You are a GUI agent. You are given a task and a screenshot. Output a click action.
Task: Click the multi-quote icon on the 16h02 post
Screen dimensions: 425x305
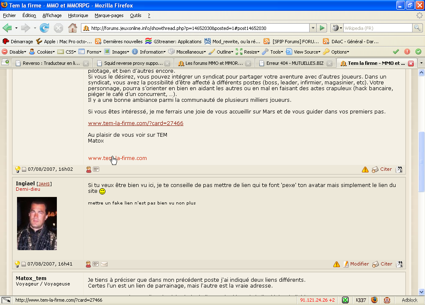point(399,169)
